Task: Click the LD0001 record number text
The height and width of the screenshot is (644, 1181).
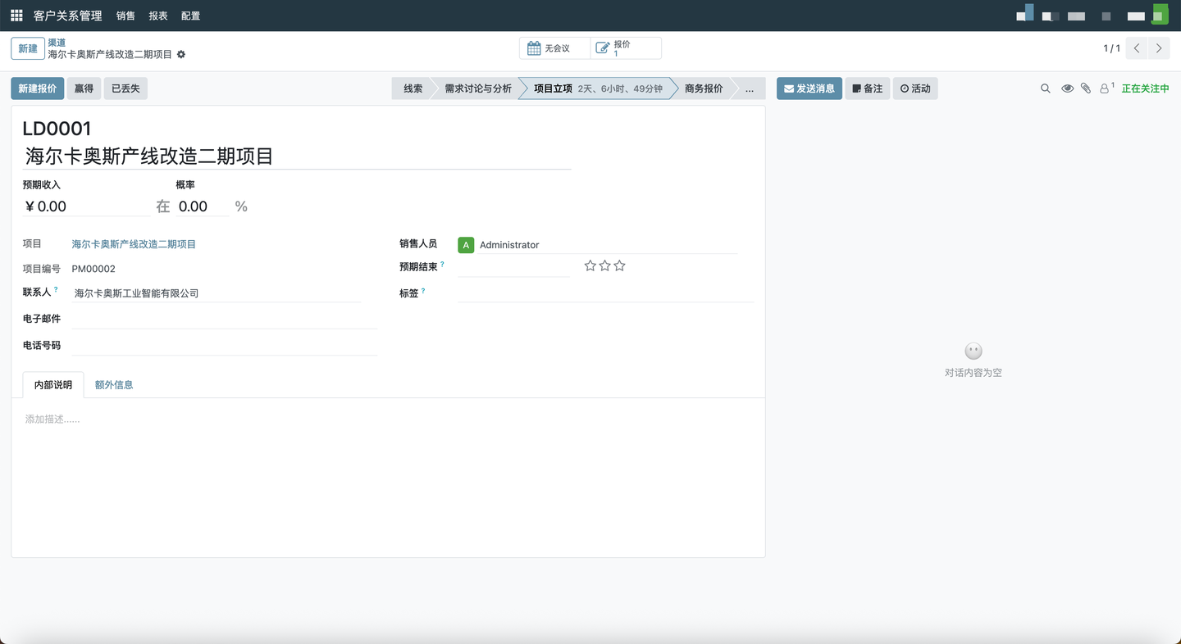Action: (57, 129)
